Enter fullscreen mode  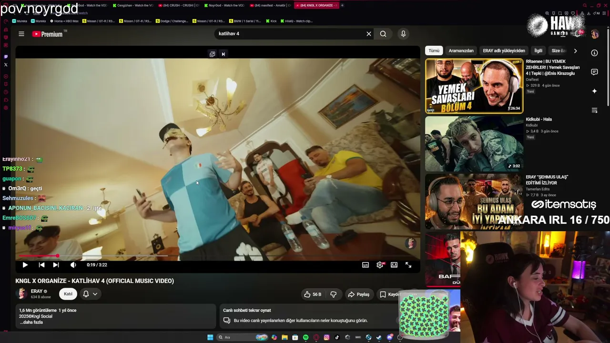pos(408,265)
